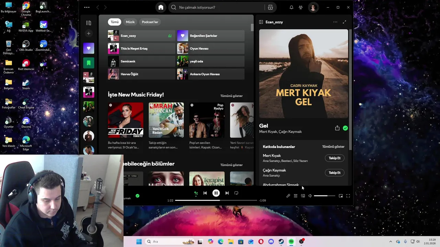
Task: Seek on the song progress bar
Action: pyautogui.click(x=216, y=200)
